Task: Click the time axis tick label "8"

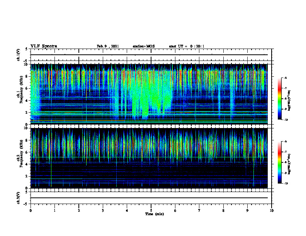Action: click(223, 211)
